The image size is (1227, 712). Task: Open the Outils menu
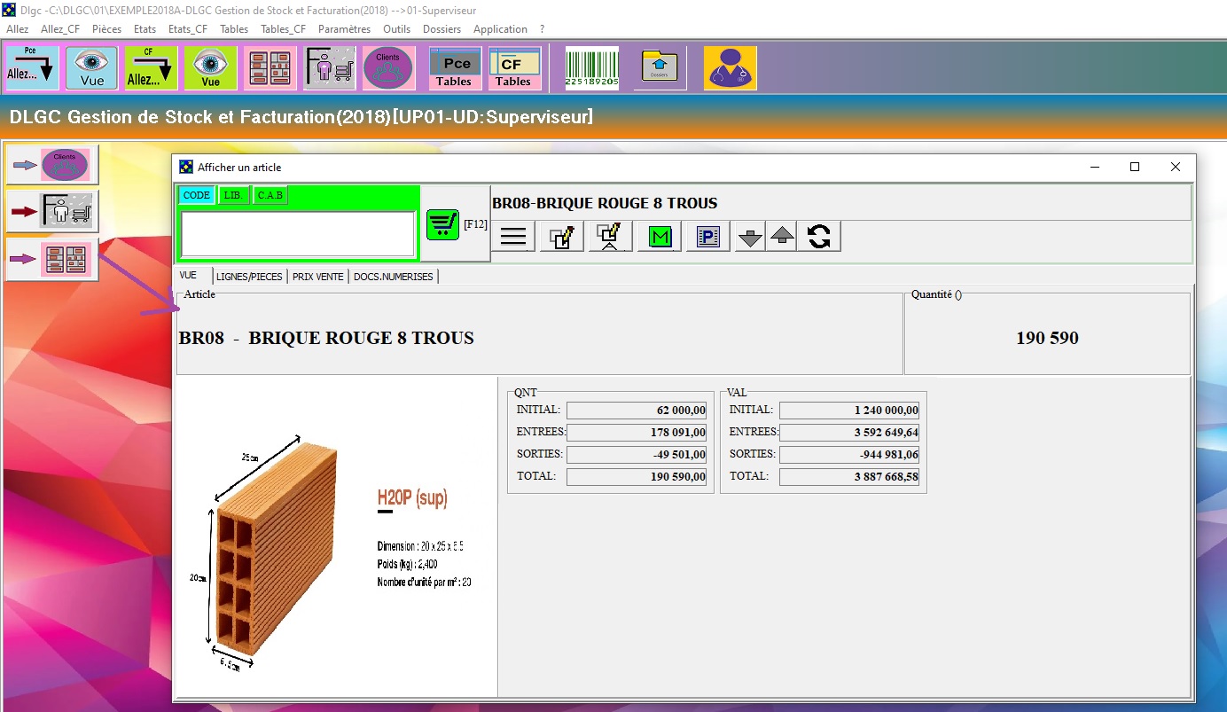click(396, 29)
